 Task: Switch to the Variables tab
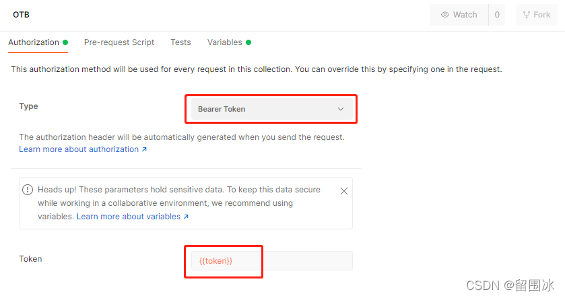pos(229,42)
